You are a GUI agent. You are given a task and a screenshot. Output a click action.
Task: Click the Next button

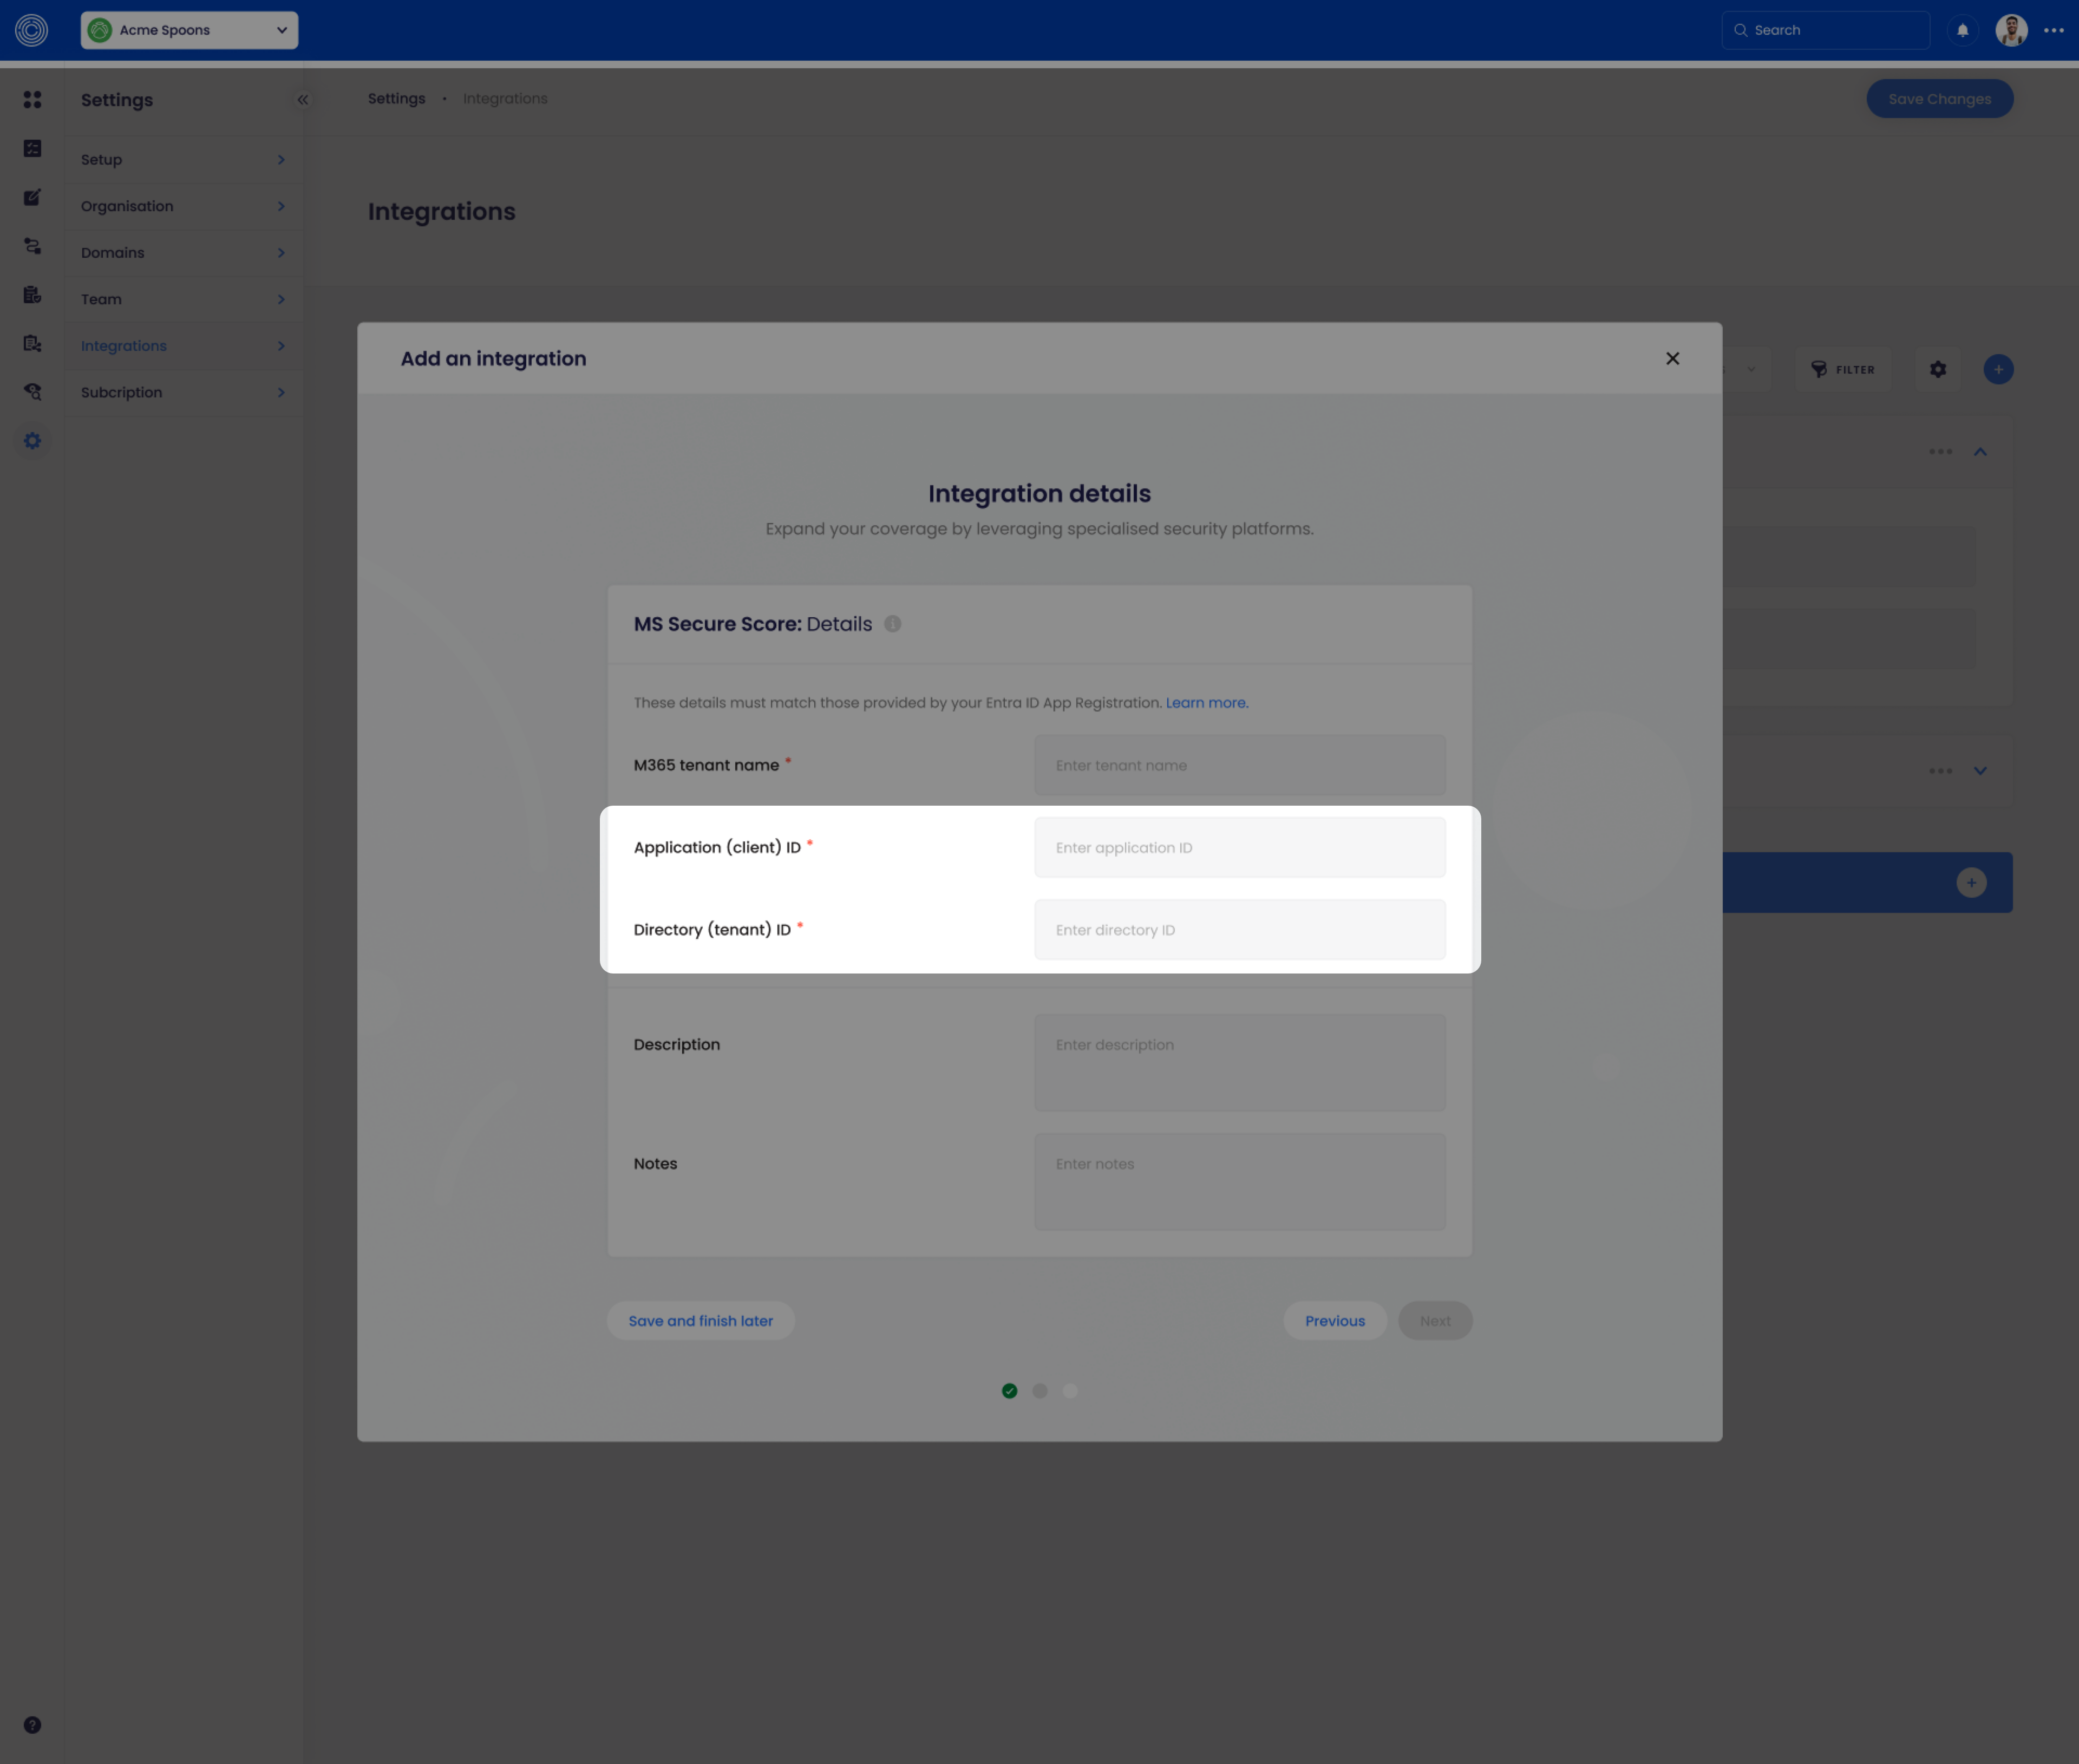(x=1435, y=1321)
